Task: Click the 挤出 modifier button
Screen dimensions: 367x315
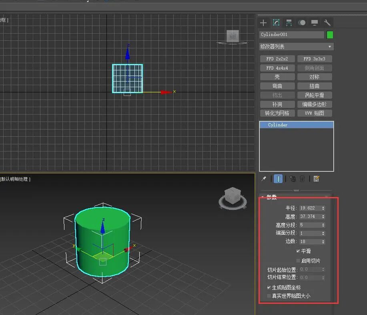Action: coord(277,95)
